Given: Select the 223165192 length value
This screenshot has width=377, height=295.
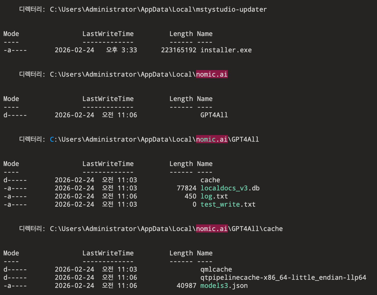Looking at the screenshot, I should click(x=179, y=50).
